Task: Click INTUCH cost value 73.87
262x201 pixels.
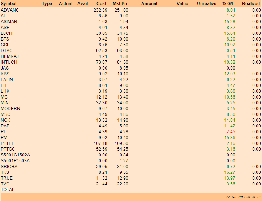Action: [x=102, y=62]
